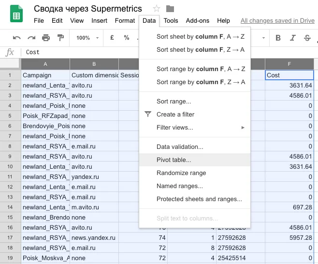Select row 19 header
Screen dimensions: 318x264
pyautogui.click(x=10, y=258)
